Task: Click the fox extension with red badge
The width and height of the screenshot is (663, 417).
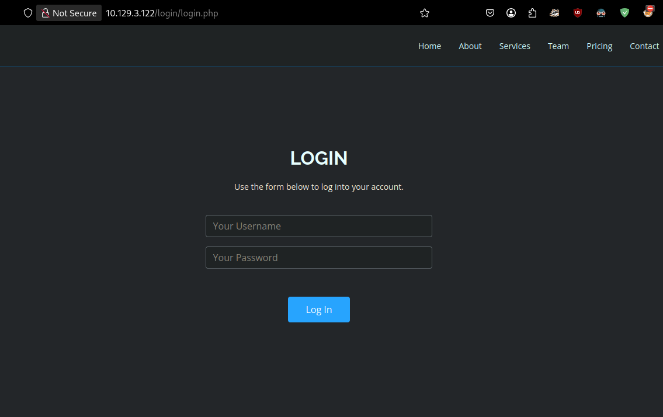Action: pyautogui.click(x=648, y=12)
